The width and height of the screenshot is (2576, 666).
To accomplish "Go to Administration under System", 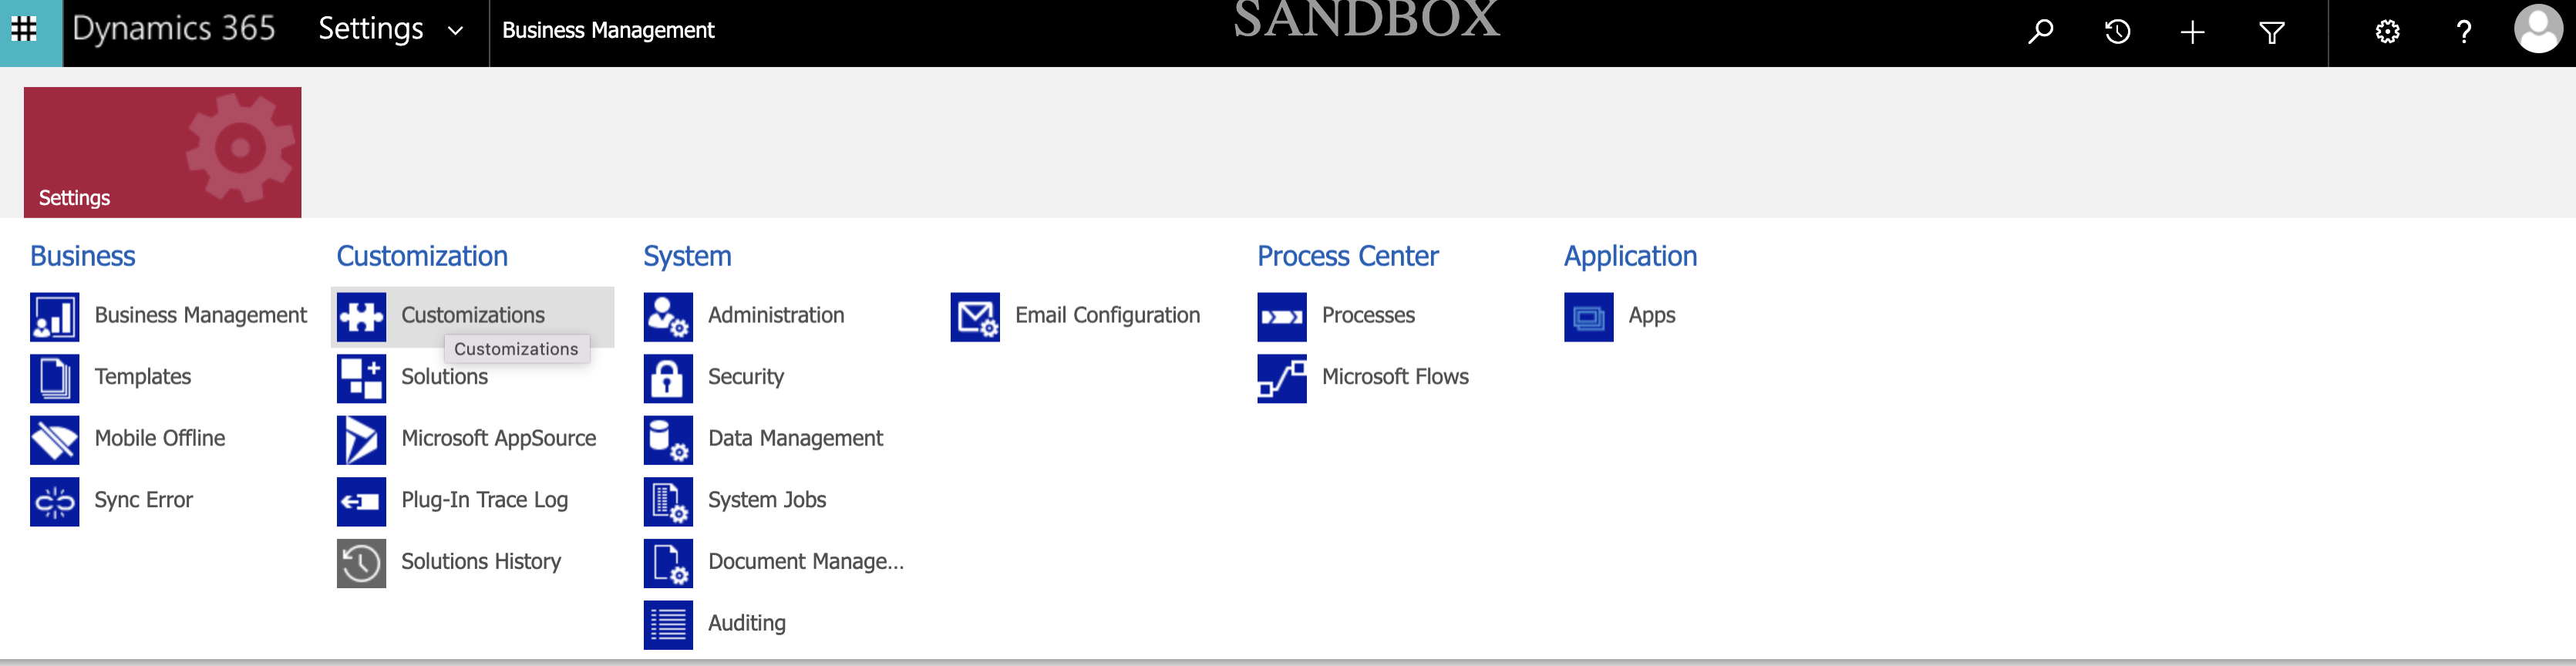I will click(775, 316).
